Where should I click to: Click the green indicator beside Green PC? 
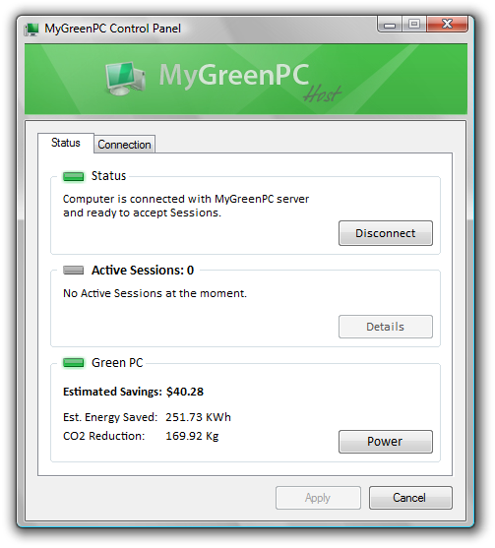74,363
